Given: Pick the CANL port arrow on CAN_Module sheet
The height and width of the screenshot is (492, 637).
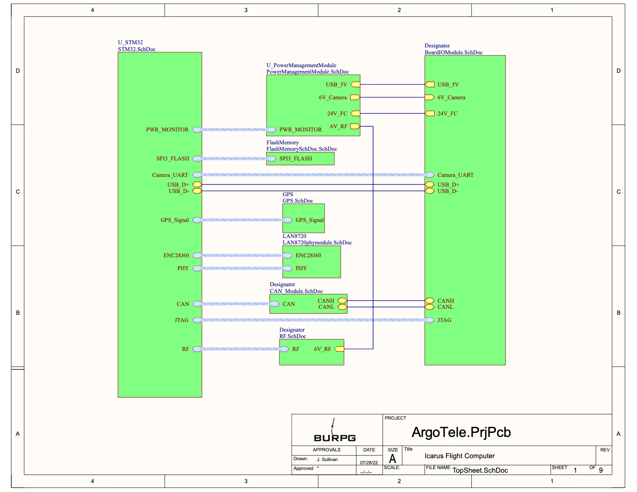Looking at the screenshot, I should 342,307.
